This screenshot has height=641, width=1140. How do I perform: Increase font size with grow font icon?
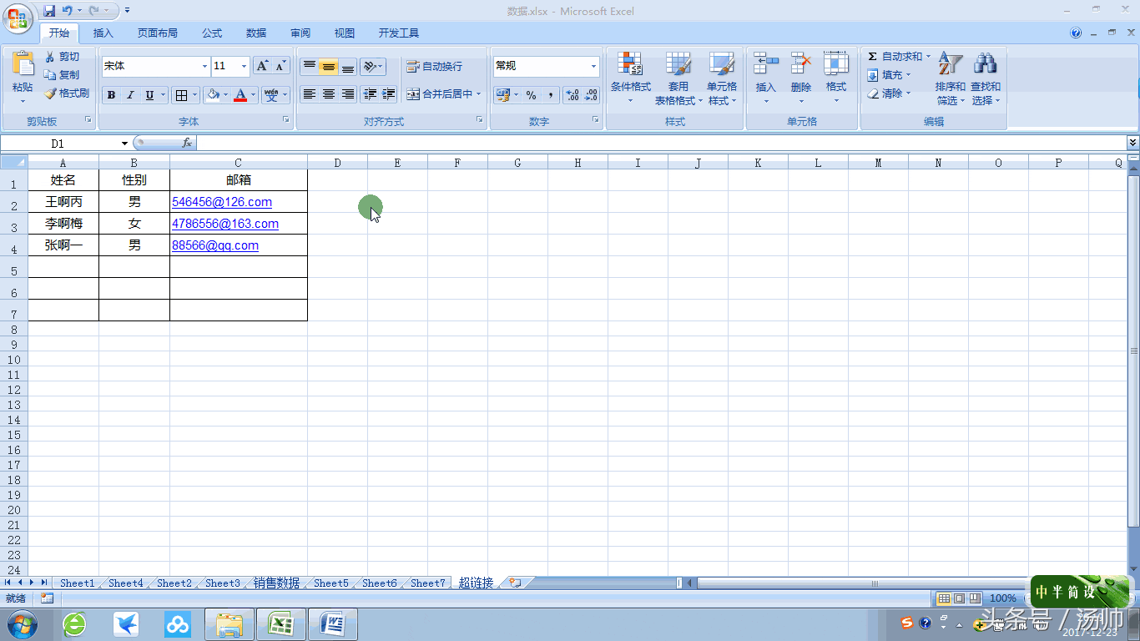[x=262, y=66]
